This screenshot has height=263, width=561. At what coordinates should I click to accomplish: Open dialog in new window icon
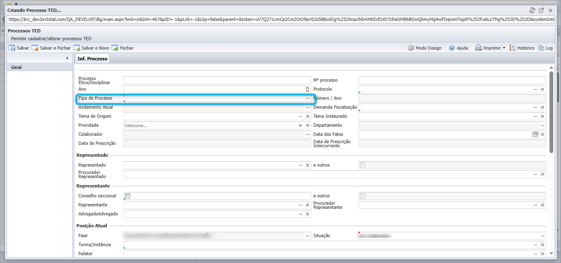point(541,10)
